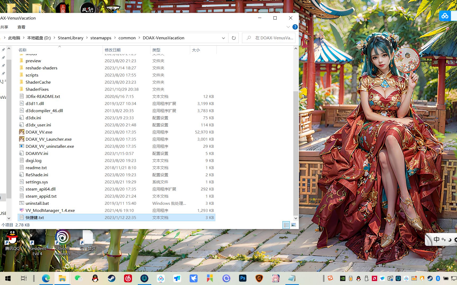457x285 pixels.
Task: Open Task View on the taskbar
Action: pyautogui.click(x=24, y=278)
